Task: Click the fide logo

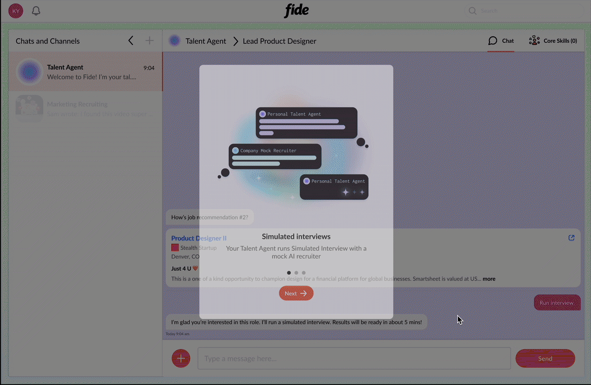Action: click(296, 10)
